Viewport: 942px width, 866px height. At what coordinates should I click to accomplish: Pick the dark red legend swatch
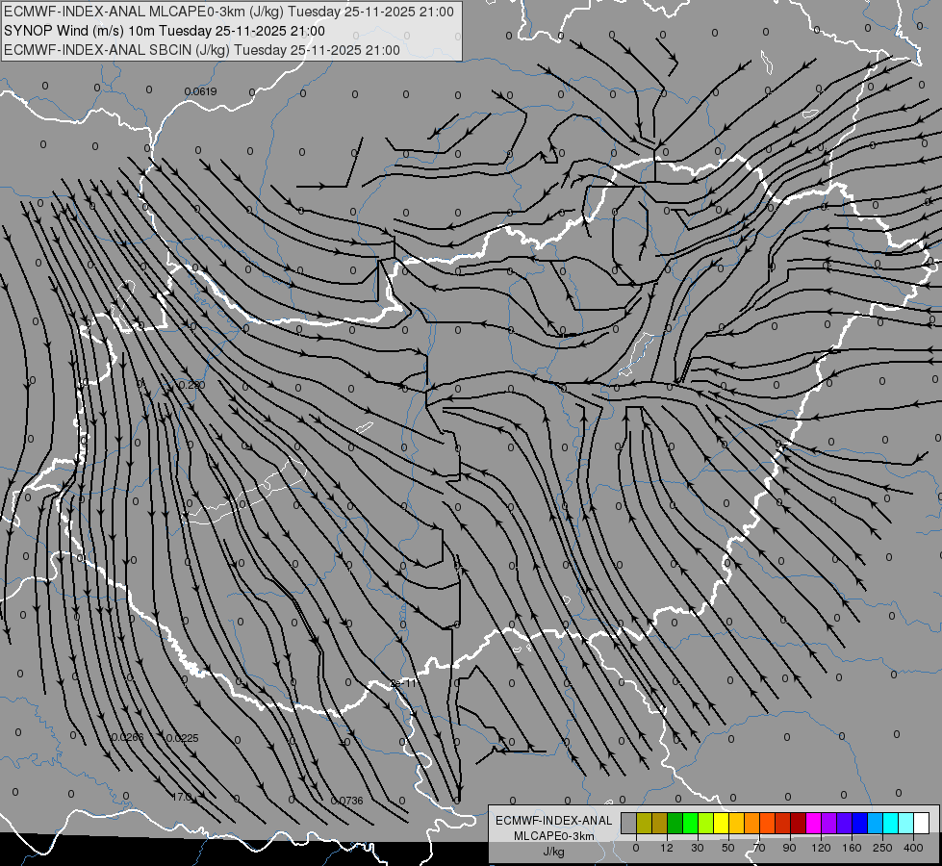click(799, 823)
